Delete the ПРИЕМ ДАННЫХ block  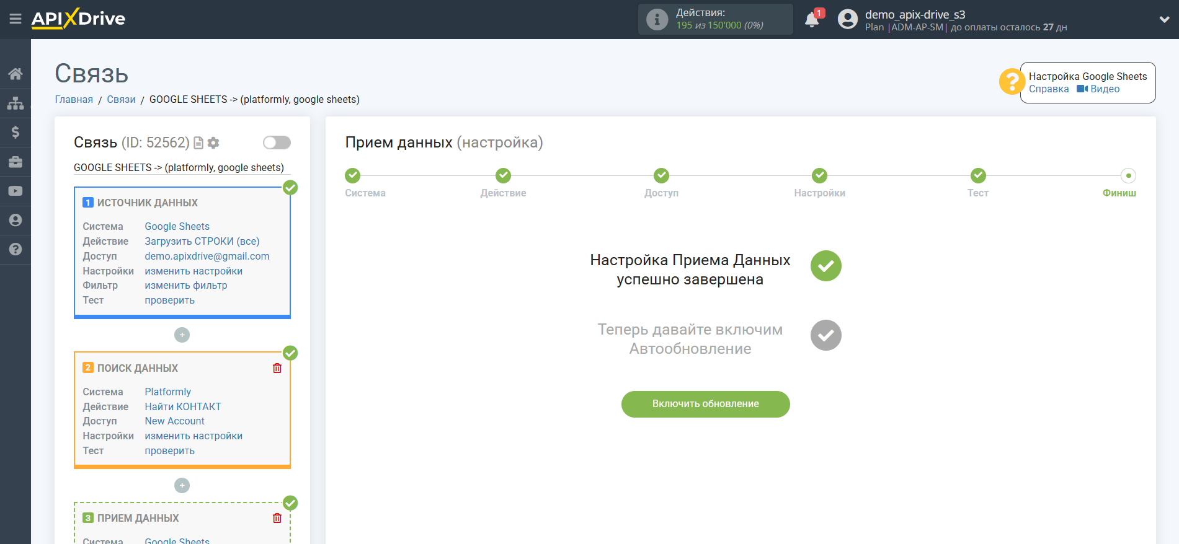coord(277,518)
